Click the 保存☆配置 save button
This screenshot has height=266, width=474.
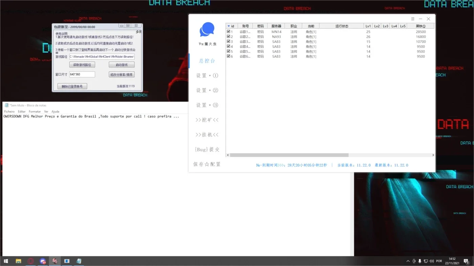tap(207, 164)
